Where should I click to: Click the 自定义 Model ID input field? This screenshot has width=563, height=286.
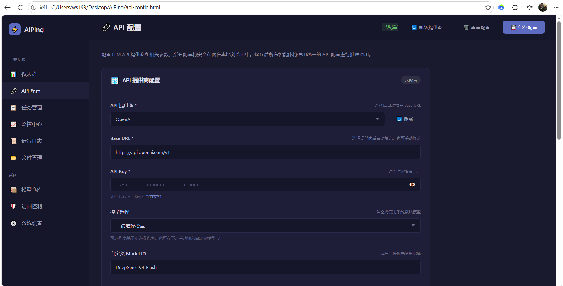point(266,267)
